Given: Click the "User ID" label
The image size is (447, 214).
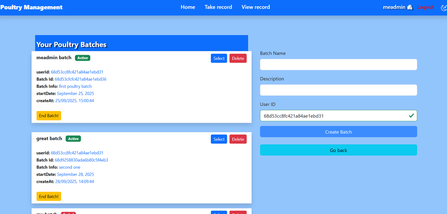Looking at the screenshot, I should (268, 105).
